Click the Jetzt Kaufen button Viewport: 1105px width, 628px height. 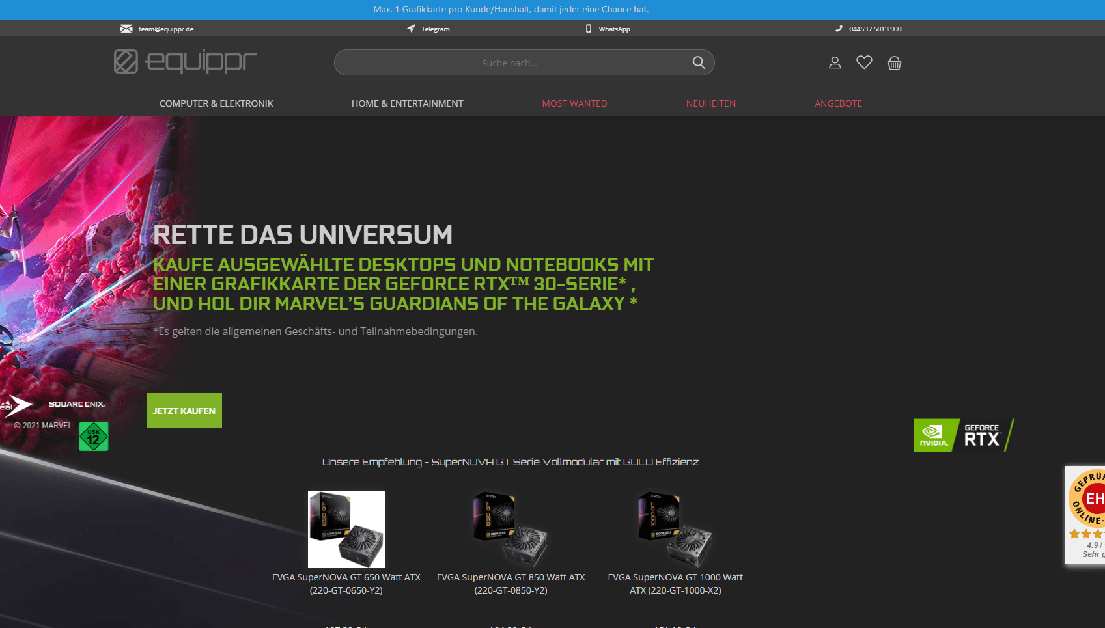184,411
